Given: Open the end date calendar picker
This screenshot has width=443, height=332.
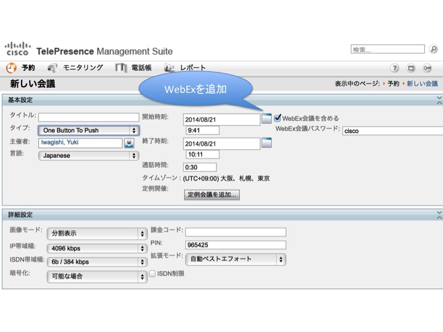Looking at the screenshot, I should pyautogui.click(x=266, y=143).
